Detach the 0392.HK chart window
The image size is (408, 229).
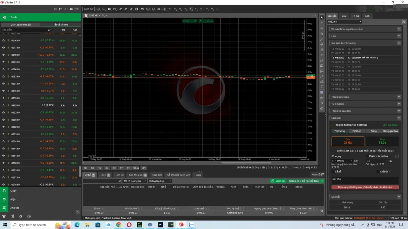coord(312,16)
